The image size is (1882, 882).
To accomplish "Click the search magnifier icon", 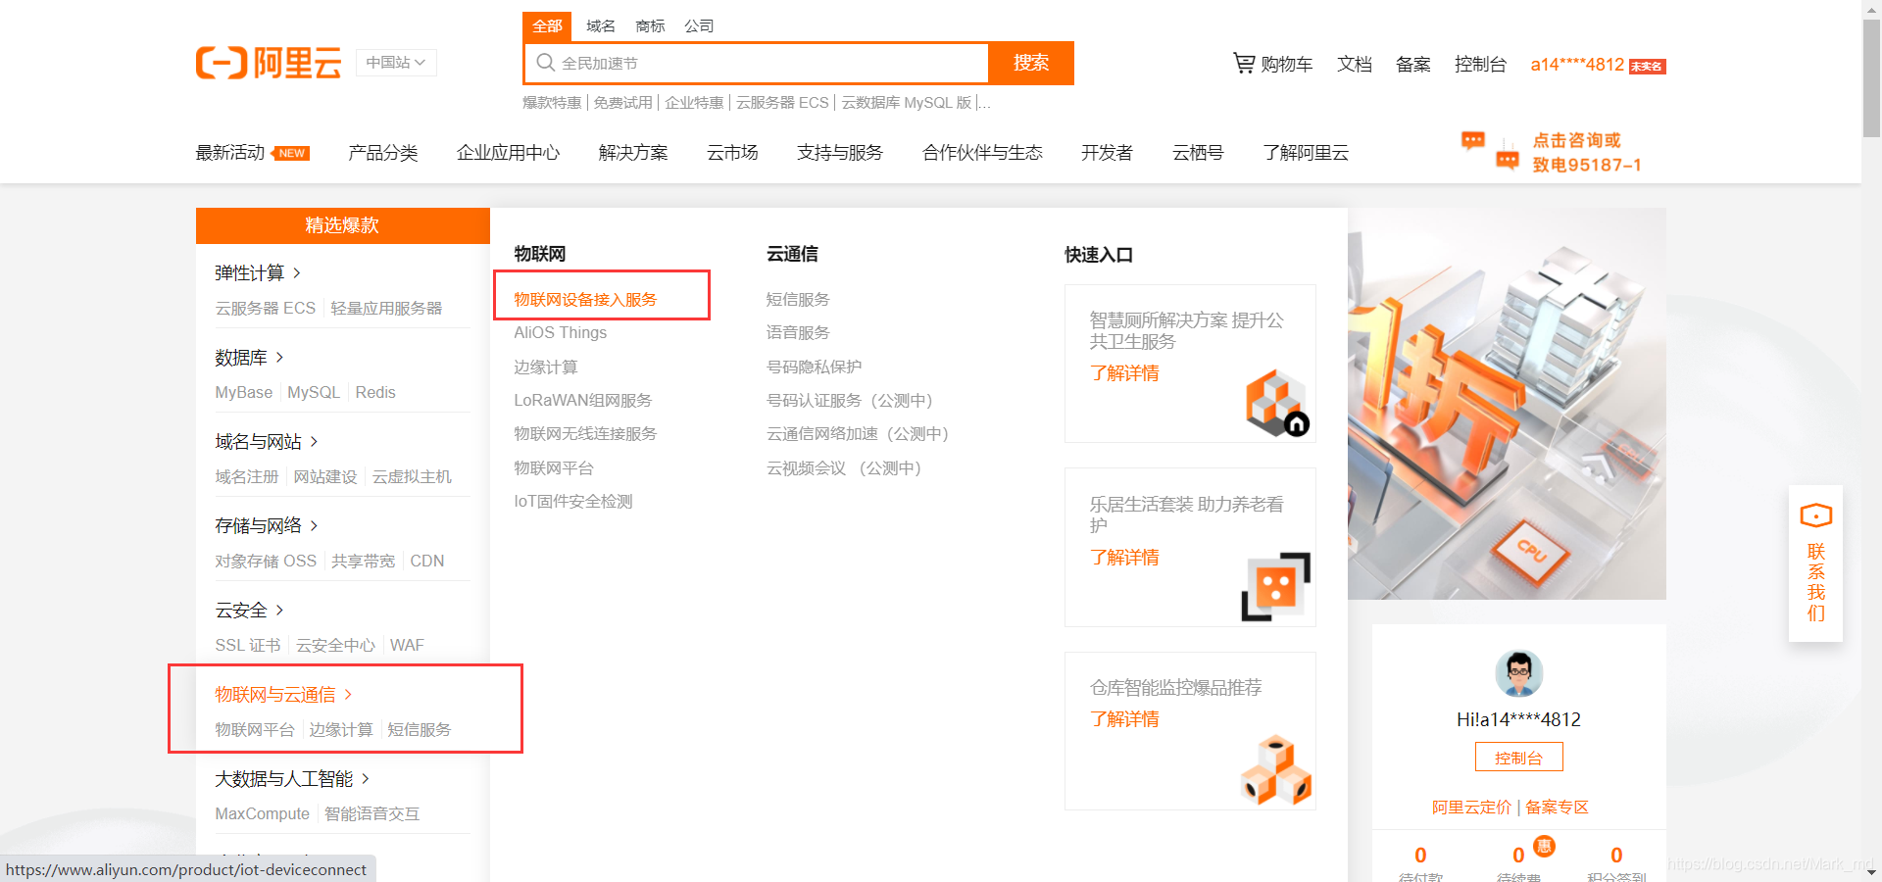I will click(546, 63).
